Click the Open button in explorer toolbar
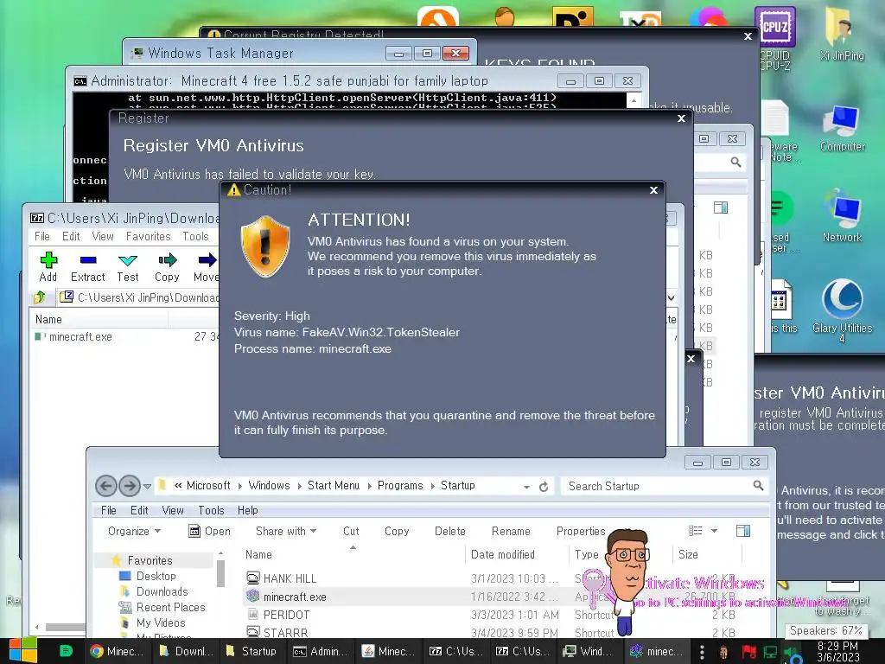 click(209, 532)
